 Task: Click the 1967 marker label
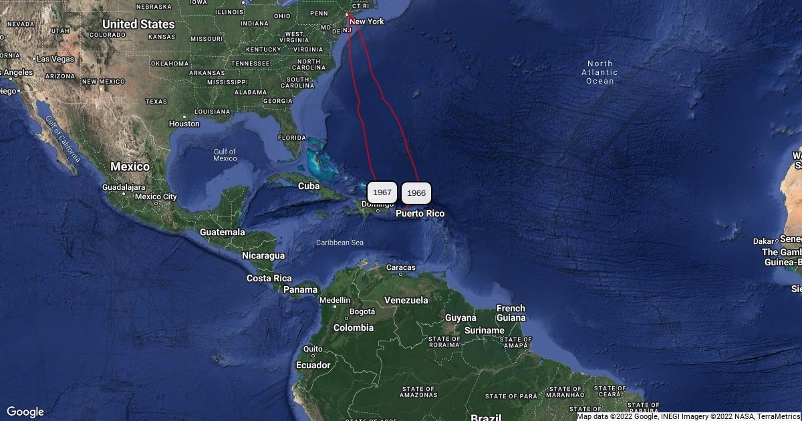click(382, 192)
